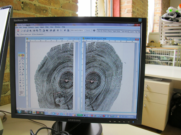Expand the status bar info arrow
181x135 pixels.
pos(45,110)
